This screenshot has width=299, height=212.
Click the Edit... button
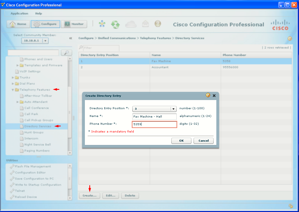coord(111,196)
